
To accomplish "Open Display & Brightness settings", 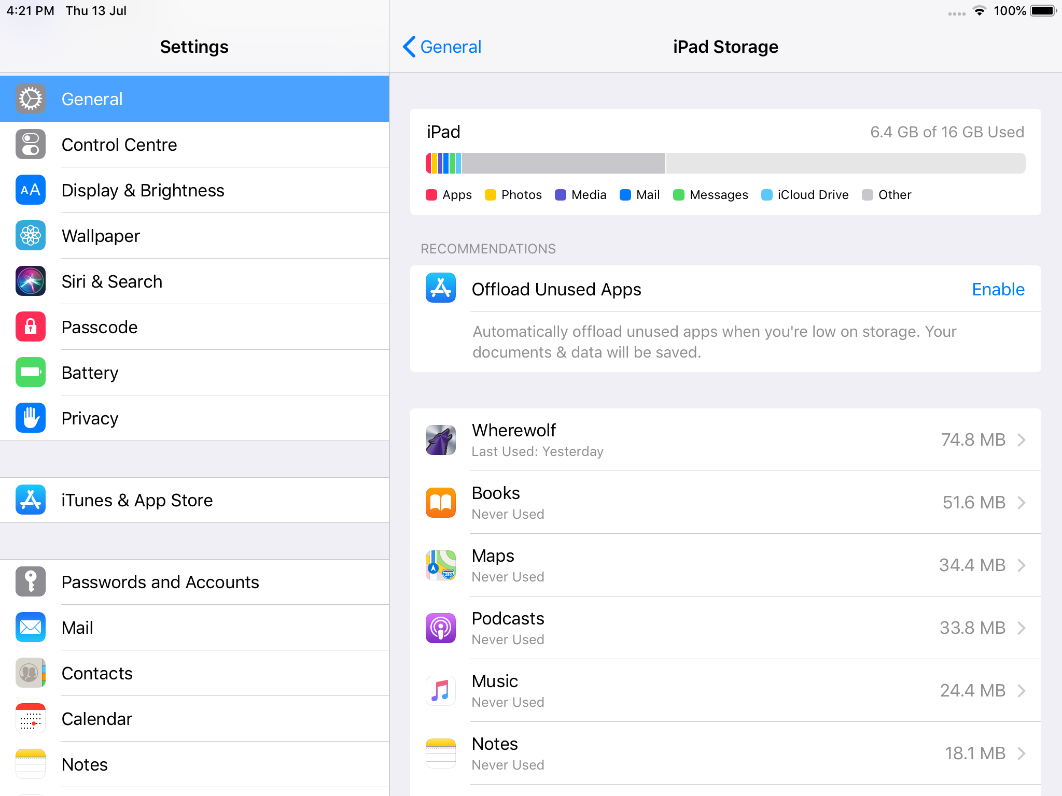I will (x=194, y=190).
